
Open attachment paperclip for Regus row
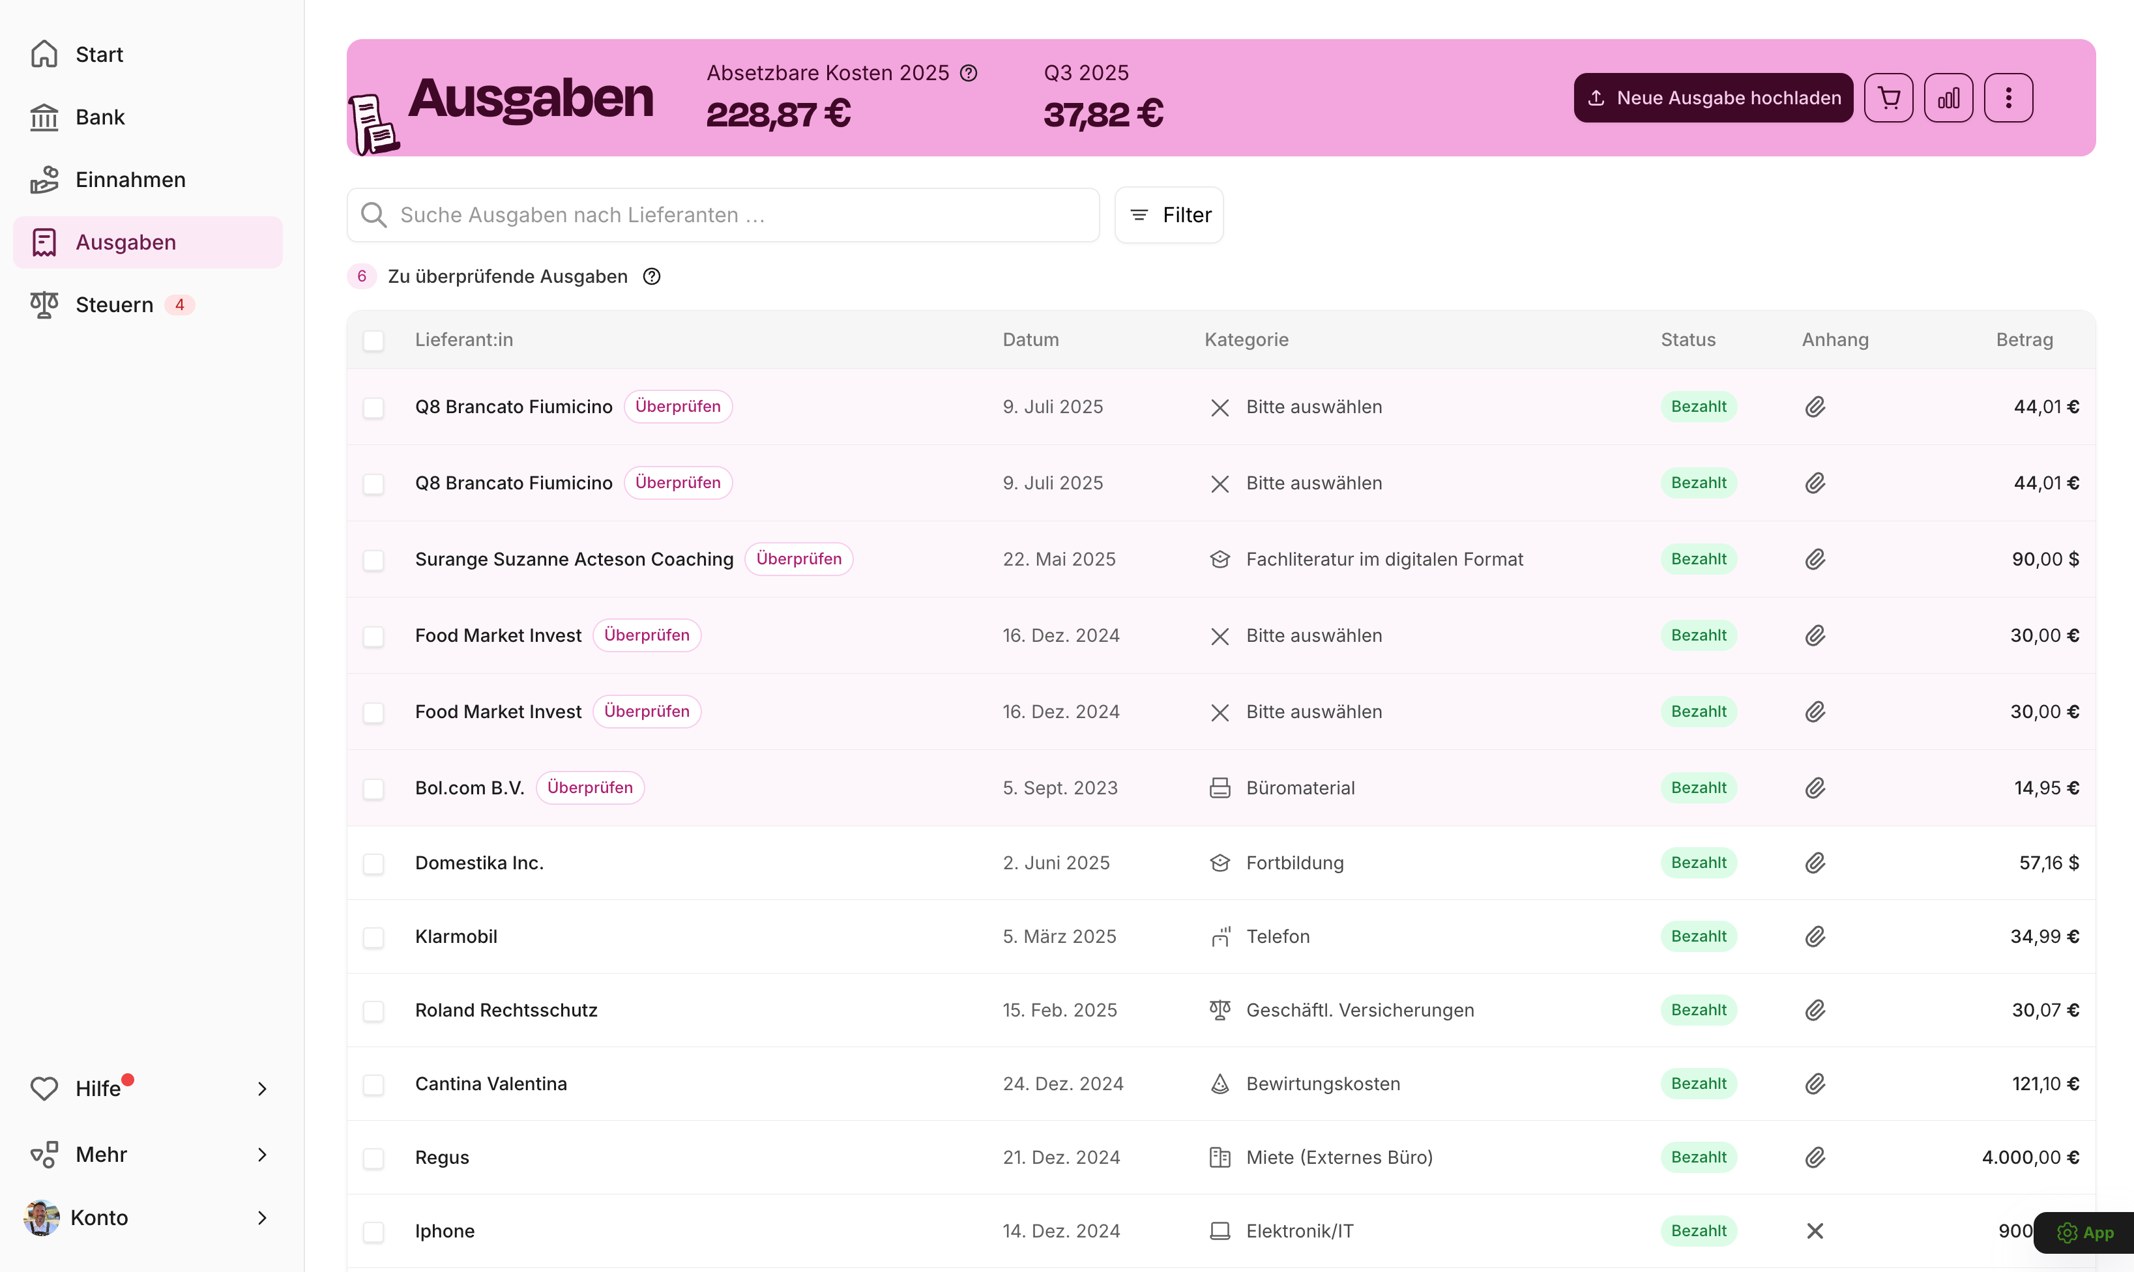1814,1157
